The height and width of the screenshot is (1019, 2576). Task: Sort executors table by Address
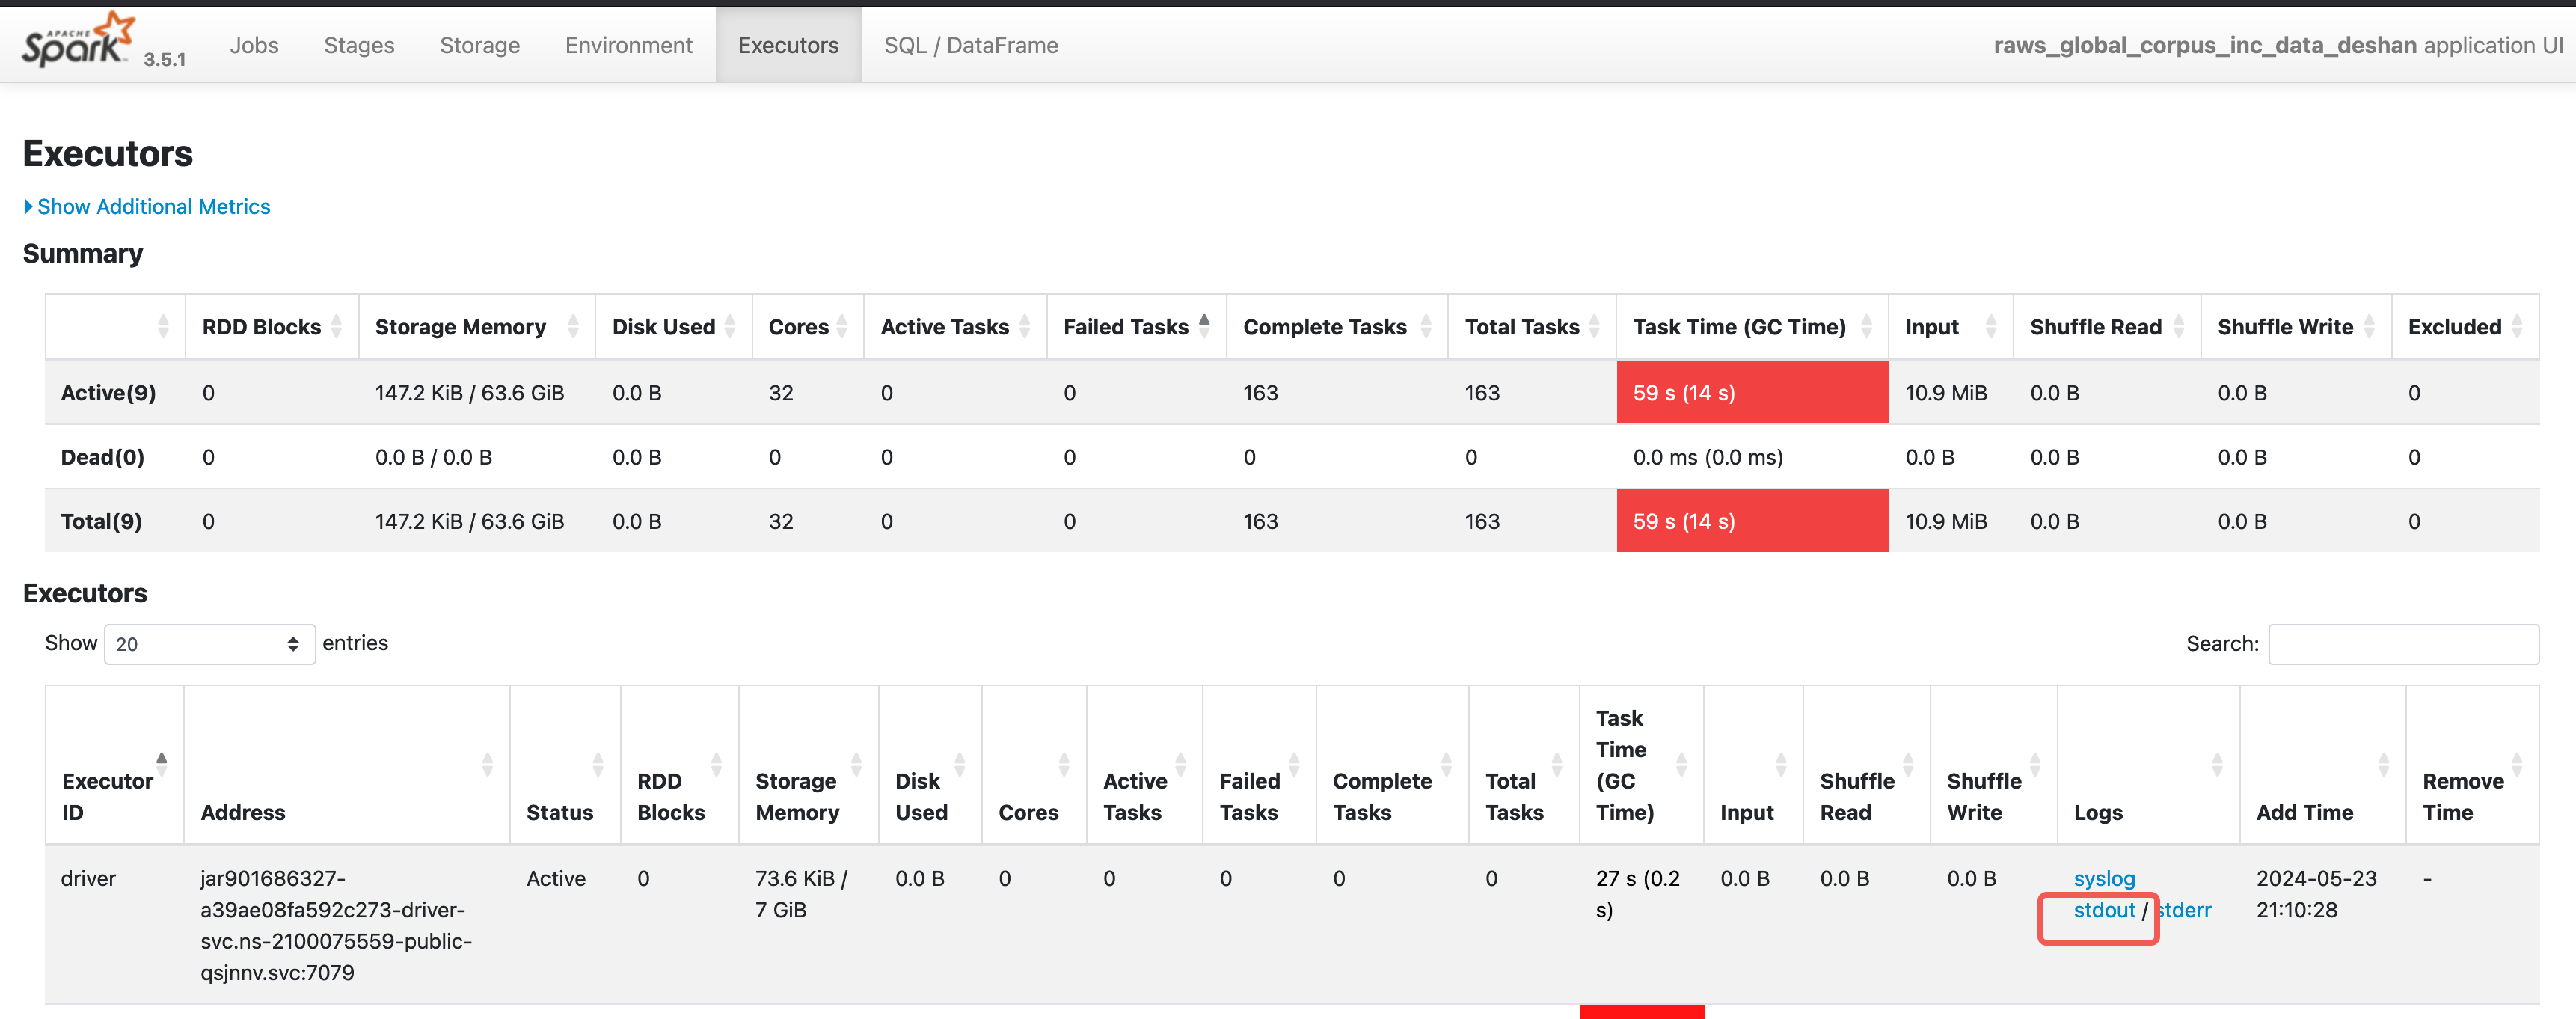(x=347, y=765)
